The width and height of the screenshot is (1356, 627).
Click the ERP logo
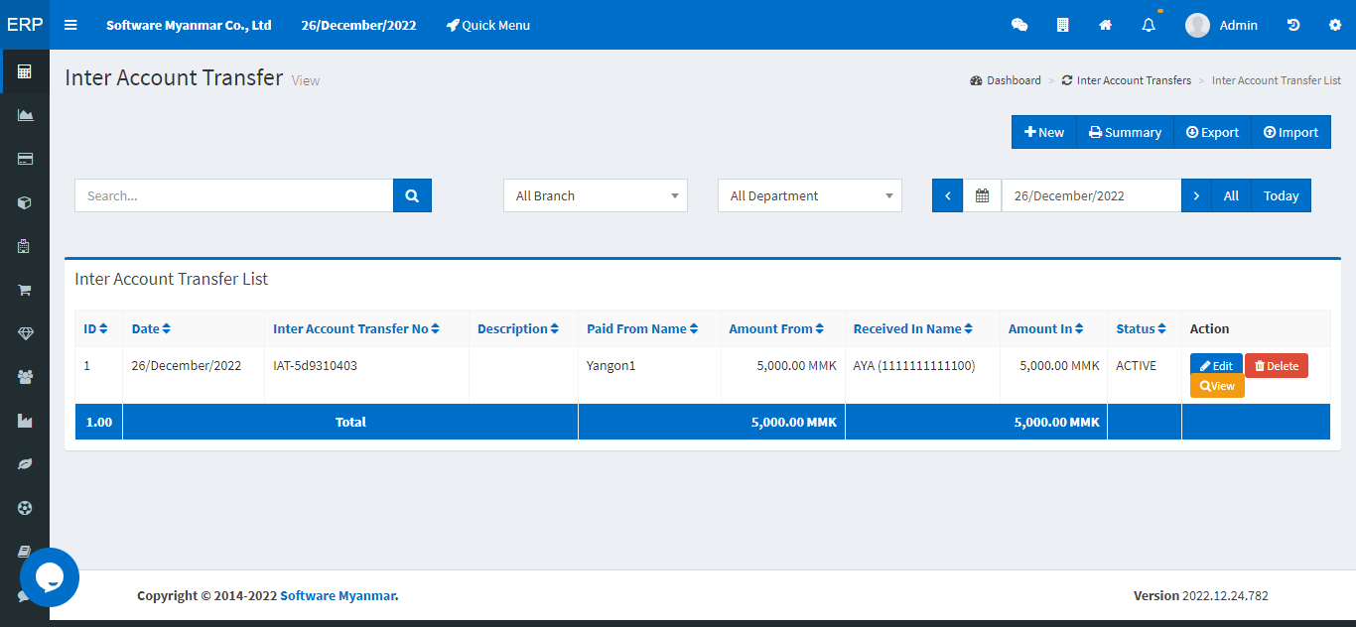[x=25, y=25]
